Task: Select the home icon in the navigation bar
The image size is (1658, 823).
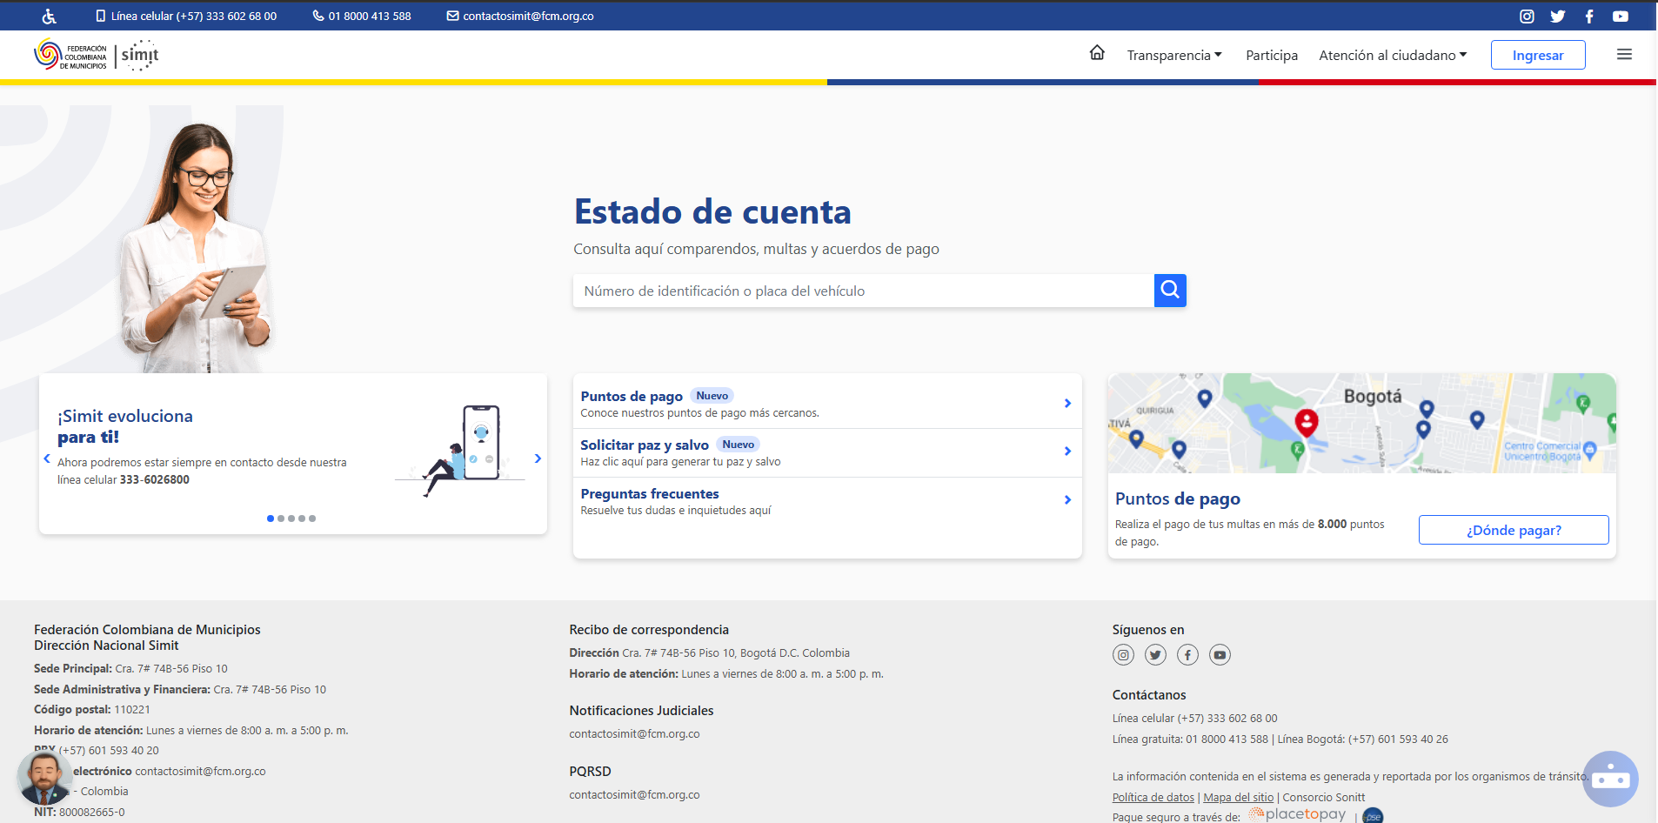Action: click(x=1097, y=54)
